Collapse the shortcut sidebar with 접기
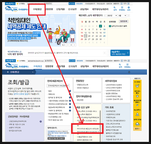The image size is (151, 144). (x=137, y=129)
